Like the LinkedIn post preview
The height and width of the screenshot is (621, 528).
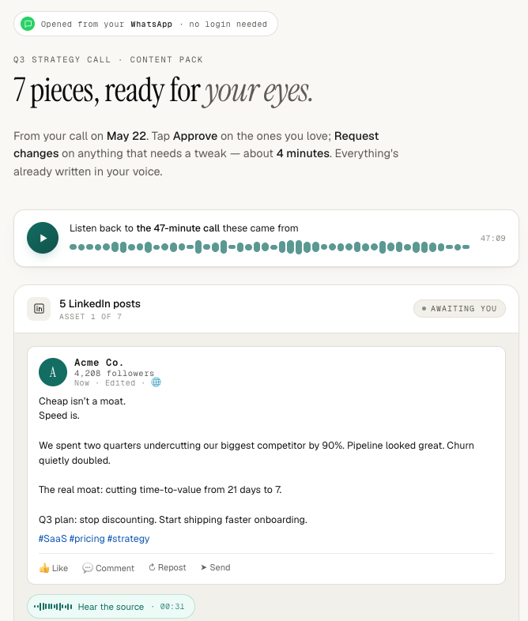pos(54,568)
